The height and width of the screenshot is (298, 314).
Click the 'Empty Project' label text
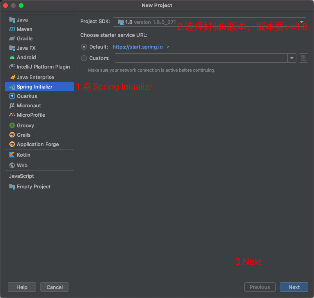tap(34, 187)
